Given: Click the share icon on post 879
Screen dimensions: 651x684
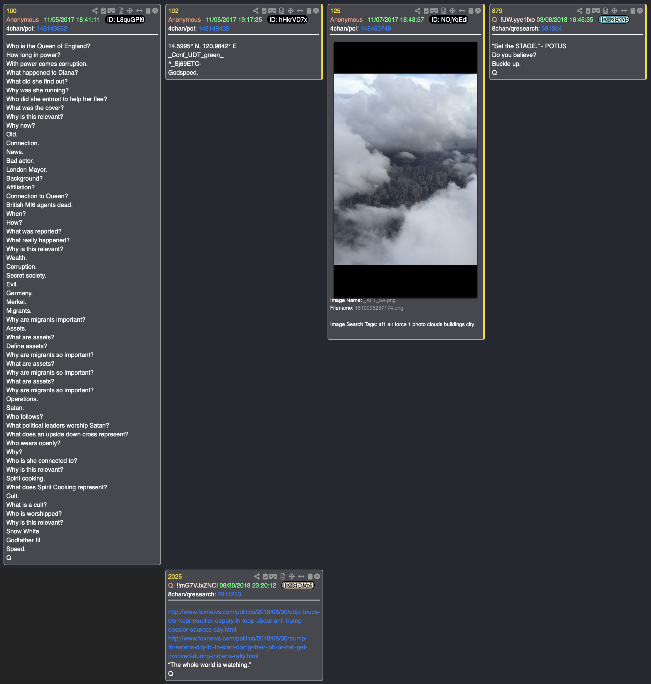Looking at the screenshot, I should click(x=580, y=11).
